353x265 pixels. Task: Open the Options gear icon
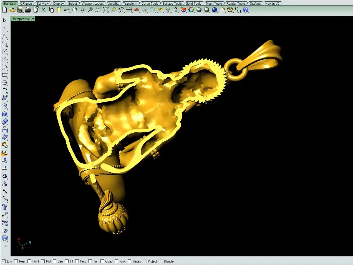pos(230,10)
